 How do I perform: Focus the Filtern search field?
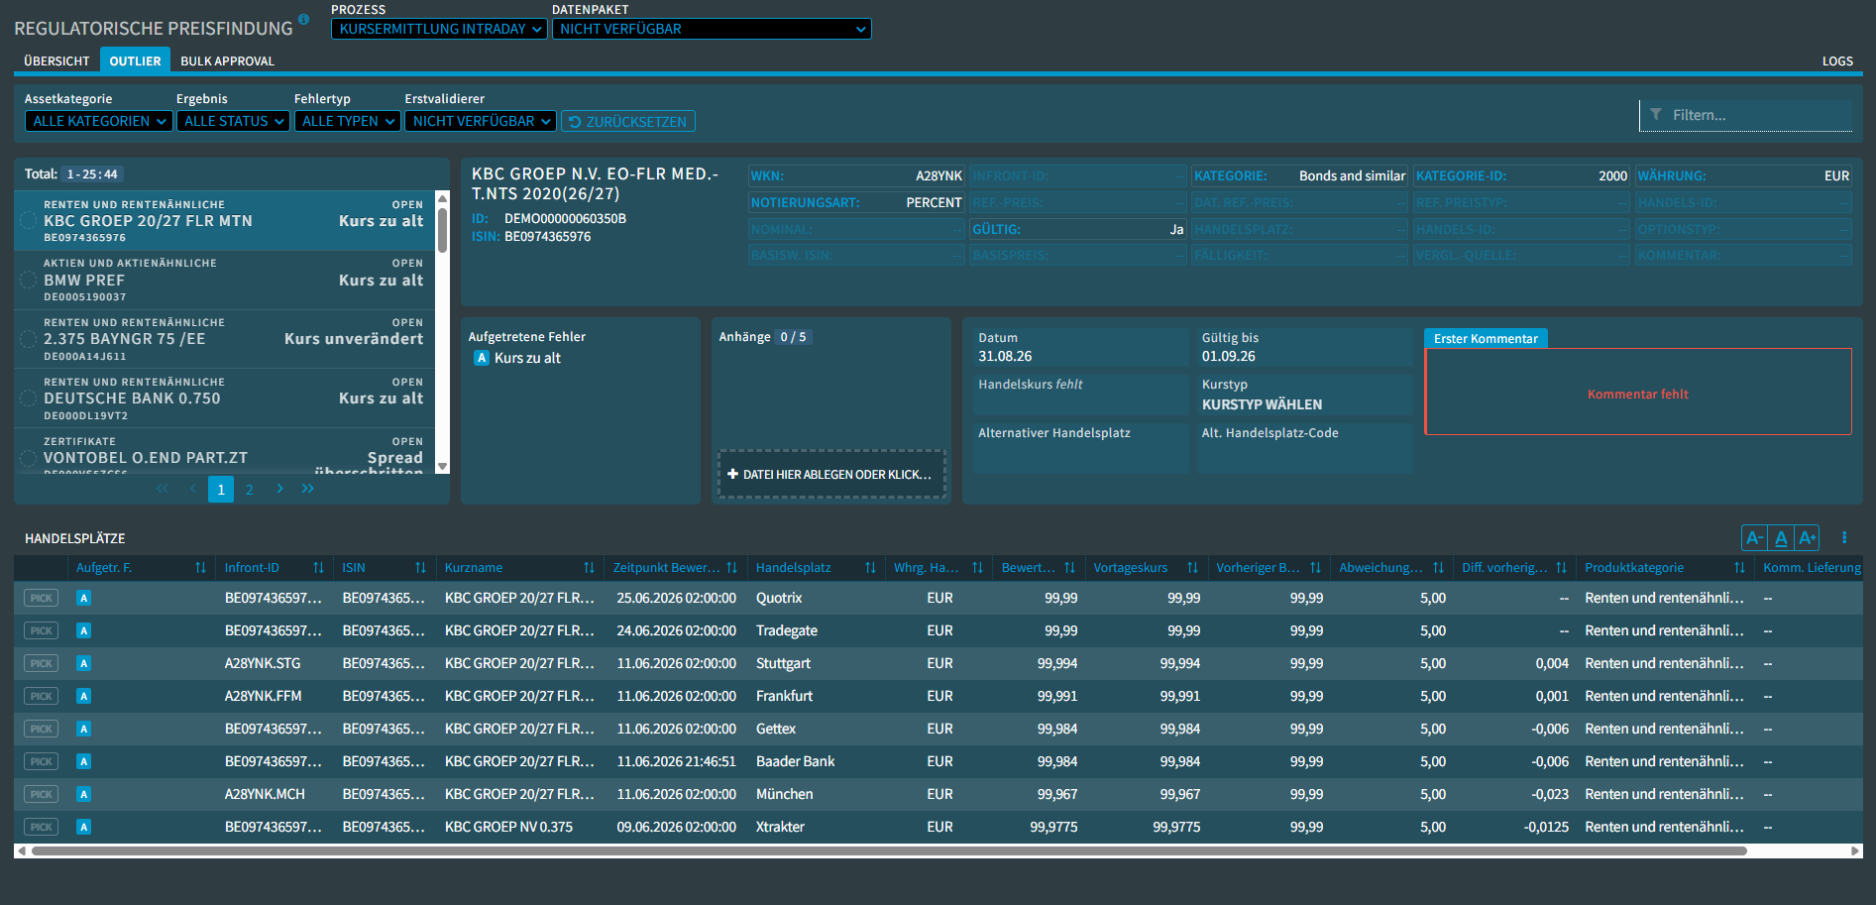(x=1745, y=115)
